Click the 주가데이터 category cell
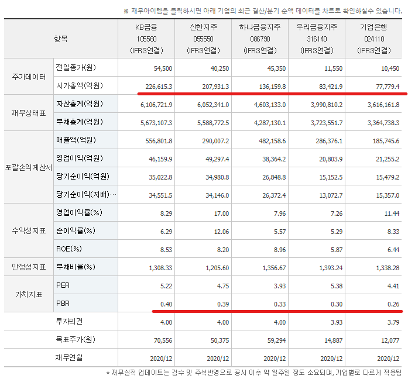The width and height of the screenshot is (408, 379). pos(29,77)
